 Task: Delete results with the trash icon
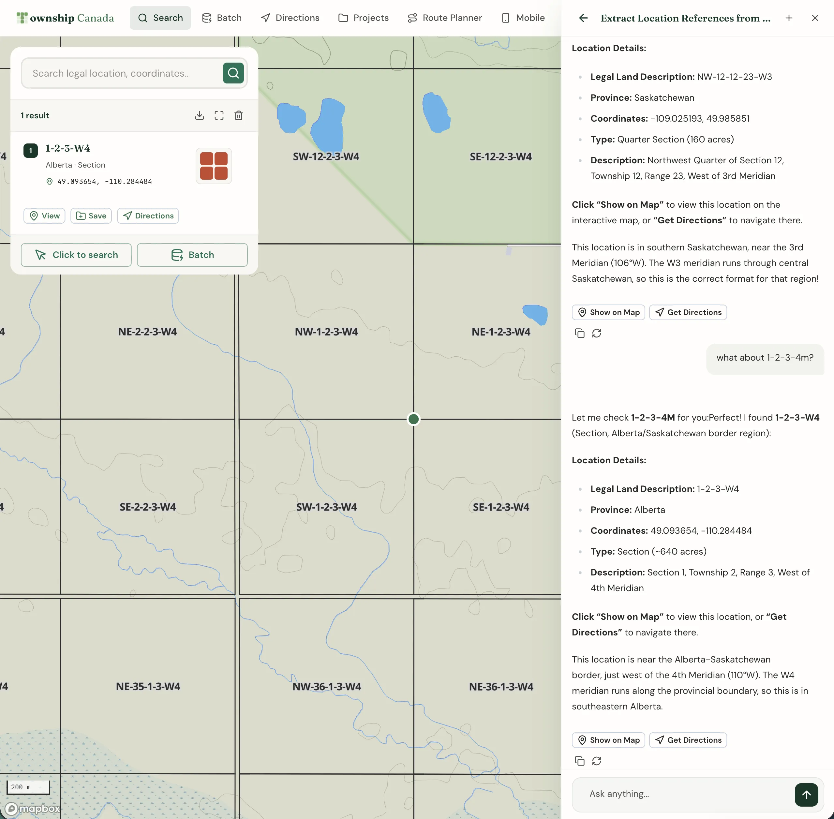[x=239, y=115]
